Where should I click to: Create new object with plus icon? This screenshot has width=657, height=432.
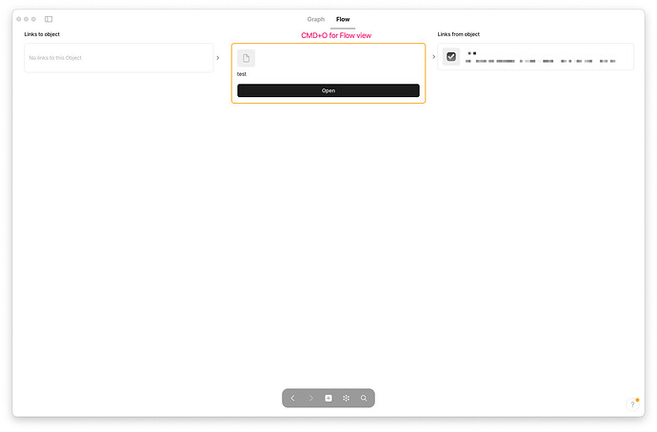pyautogui.click(x=328, y=398)
